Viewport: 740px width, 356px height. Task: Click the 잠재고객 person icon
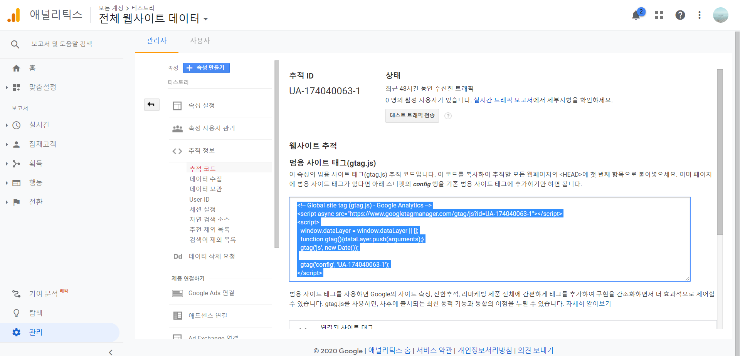pyautogui.click(x=16, y=144)
